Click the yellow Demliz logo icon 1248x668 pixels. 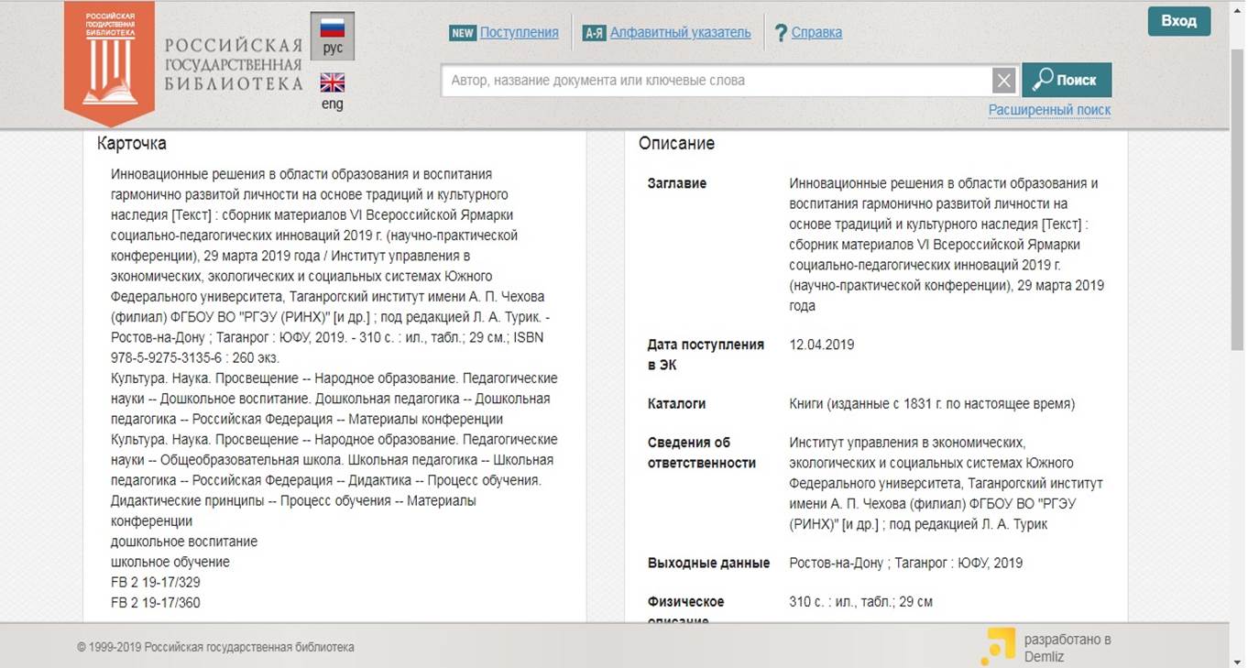pyautogui.click(x=997, y=646)
